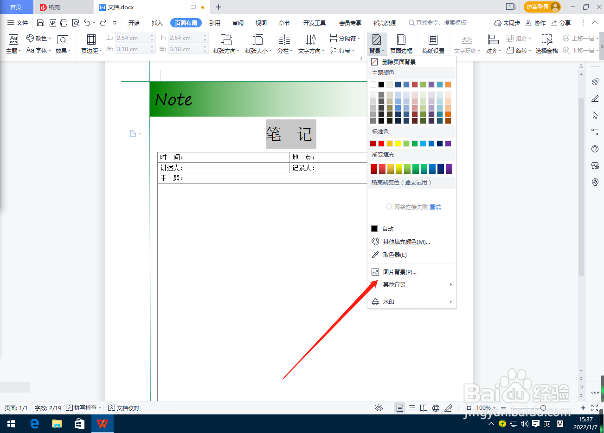Click the Redo arrow icon
This screenshot has width=604, height=433.
point(103,23)
